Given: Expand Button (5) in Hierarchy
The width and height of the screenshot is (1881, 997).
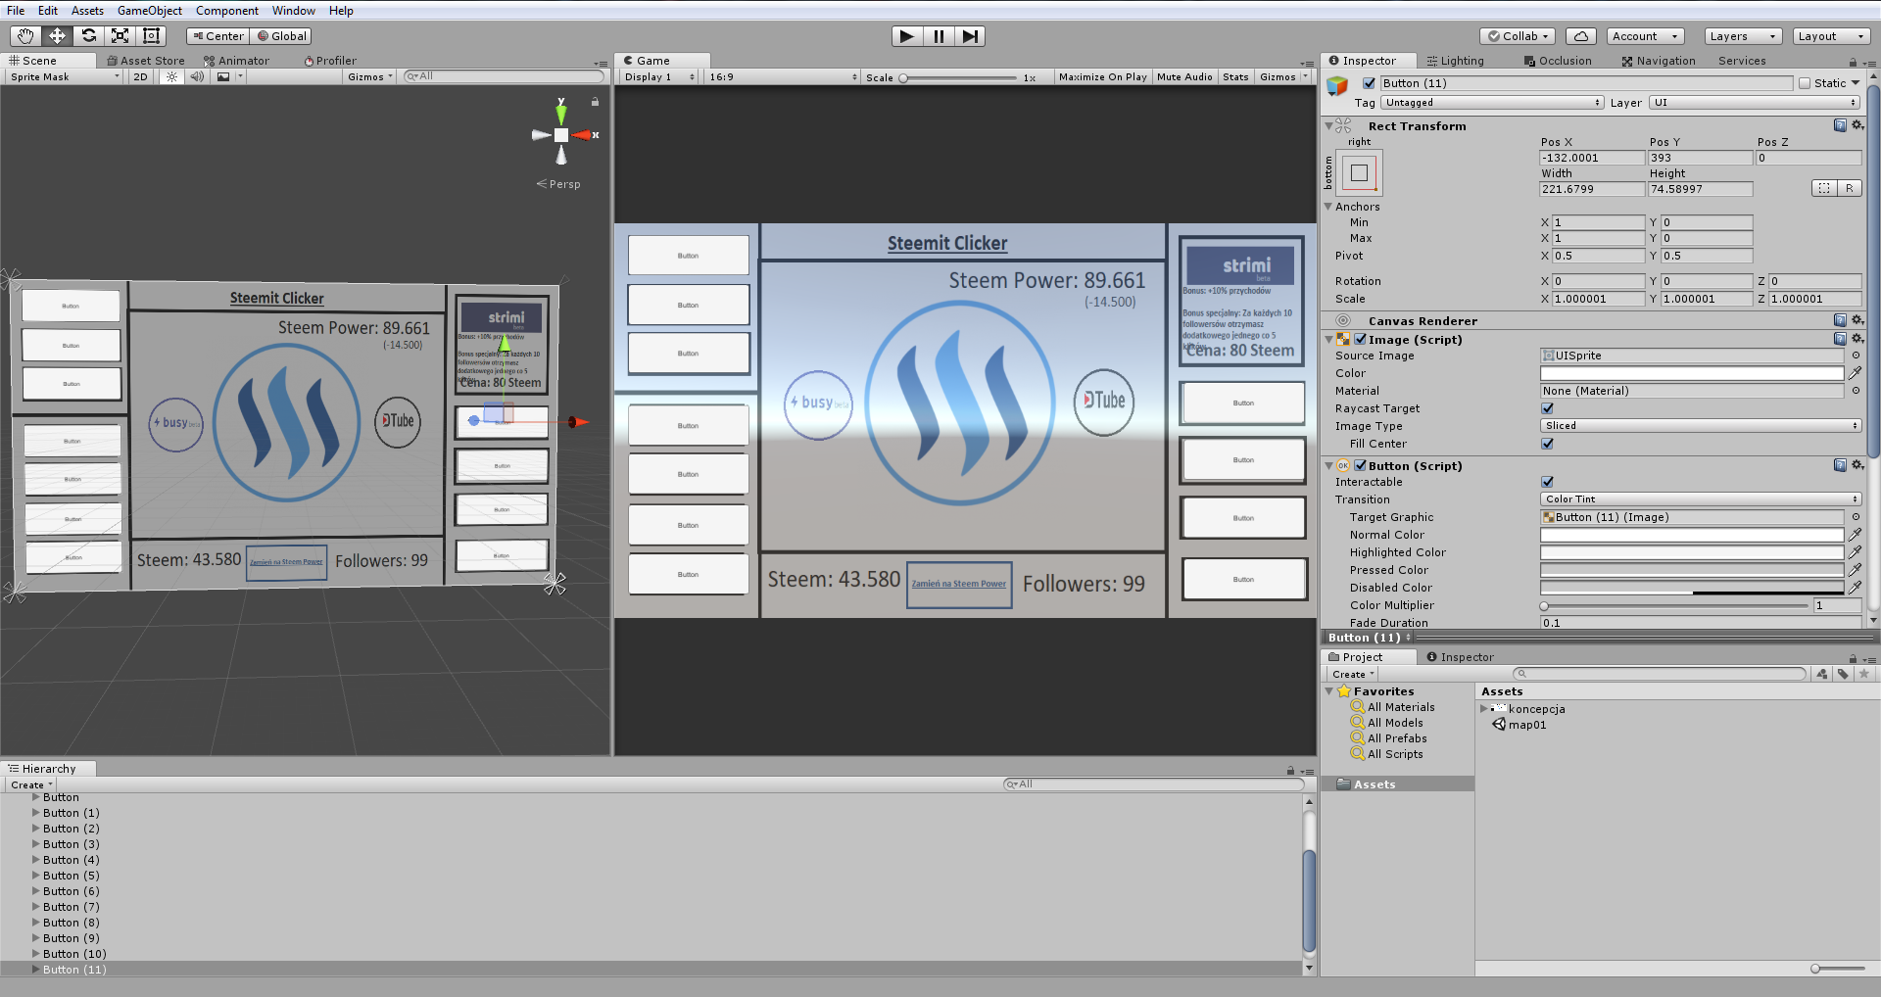Looking at the screenshot, I should click(36, 876).
